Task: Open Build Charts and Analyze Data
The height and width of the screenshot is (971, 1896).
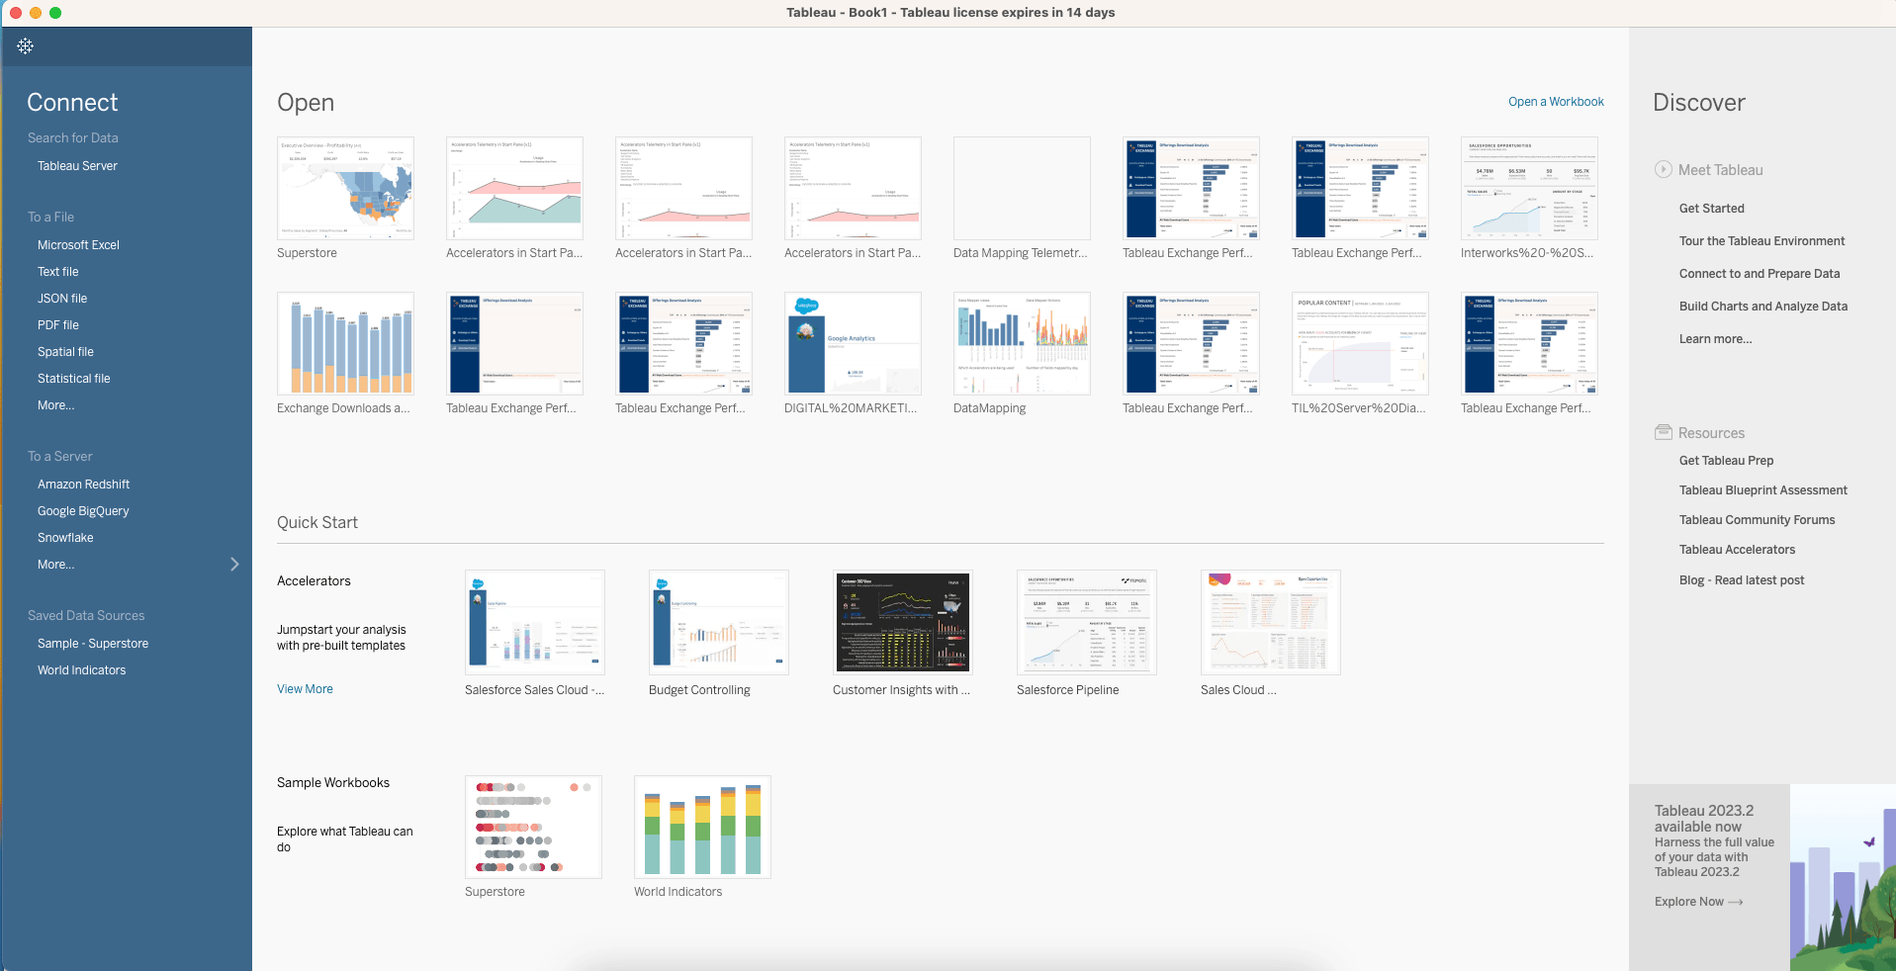Action: (x=1762, y=306)
